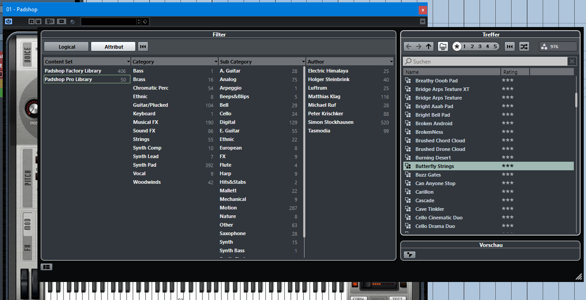This screenshot has height=300, width=586.
Task: Set the rating stars for Buzz Gates
Action: coord(508,174)
